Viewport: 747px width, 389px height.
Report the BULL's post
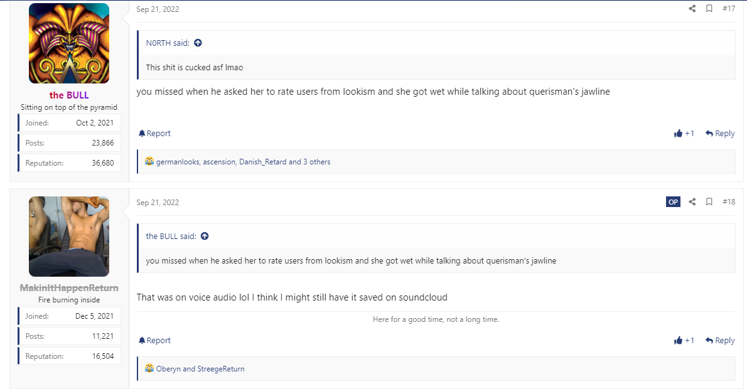(154, 133)
